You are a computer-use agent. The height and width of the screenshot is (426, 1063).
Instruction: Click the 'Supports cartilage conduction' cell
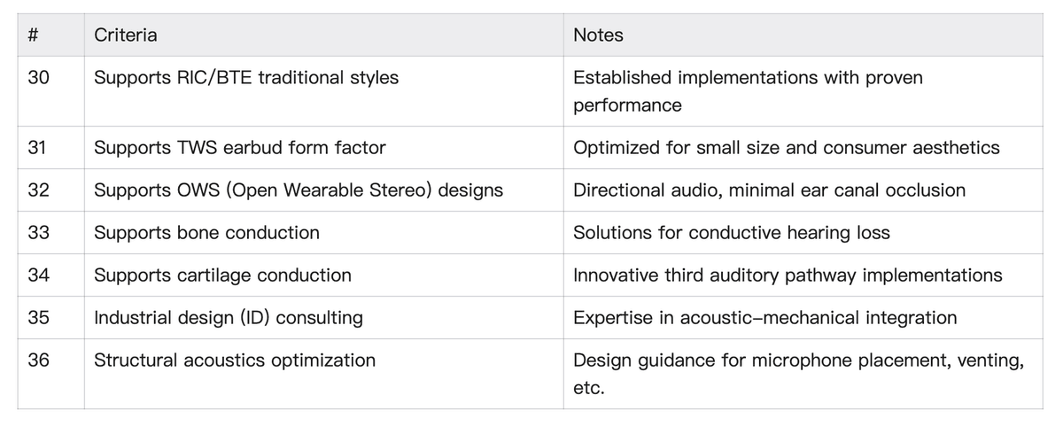[222, 275]
